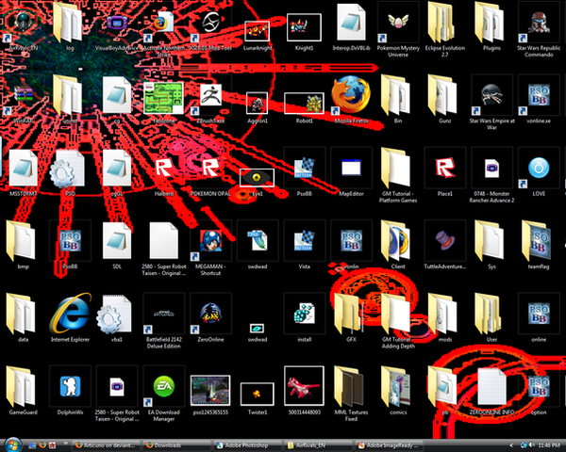Run the install file icon
This screenshot has height=452, width=566.
tap(304, 315)
